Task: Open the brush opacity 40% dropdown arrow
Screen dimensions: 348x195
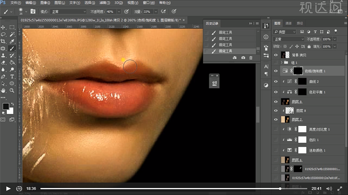Action: tap(119, 12)
